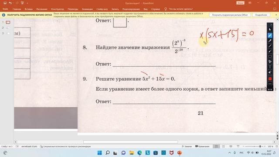Select the highlighted pen tool in drawing toolbar
Image resolution: width=279 pixels, height=157 pixels.
click(270, 35)
